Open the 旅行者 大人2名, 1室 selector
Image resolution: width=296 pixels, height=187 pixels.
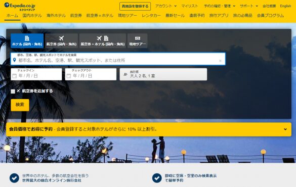pyautogui.click(x=163, y=74)
